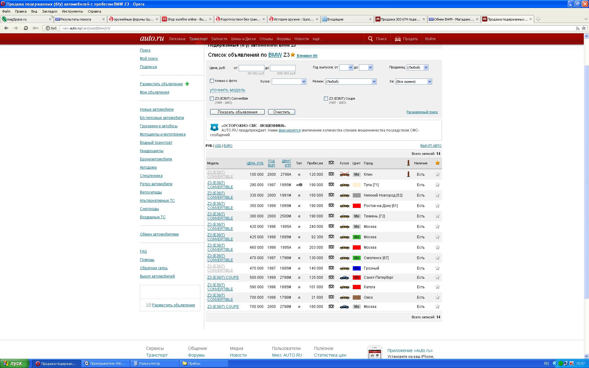
Task: Click the magnifier search icon in header
Action: pos(370,39)
